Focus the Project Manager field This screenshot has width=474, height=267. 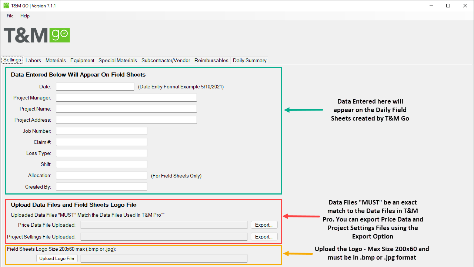pyautogui.click(x=126, y=98)
